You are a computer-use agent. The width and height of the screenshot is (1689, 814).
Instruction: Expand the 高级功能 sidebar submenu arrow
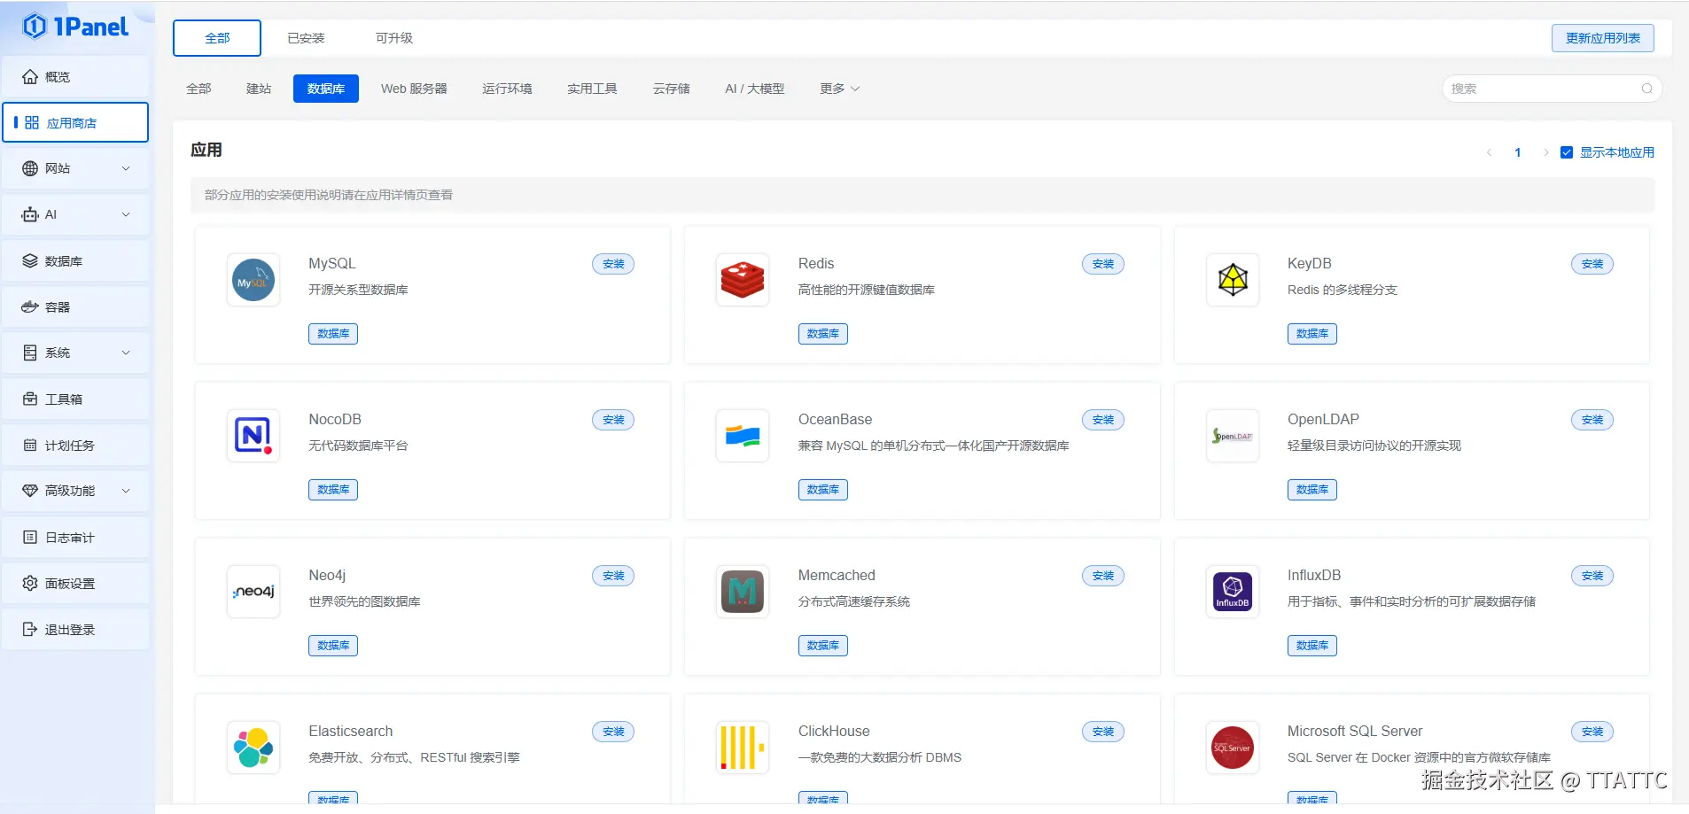click(126, 491)
